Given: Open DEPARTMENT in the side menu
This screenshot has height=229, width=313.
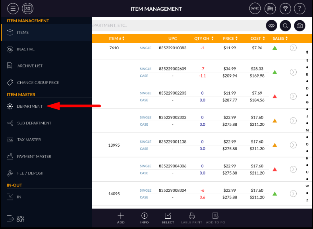Looking at the screenshot, I should [30, 107].
